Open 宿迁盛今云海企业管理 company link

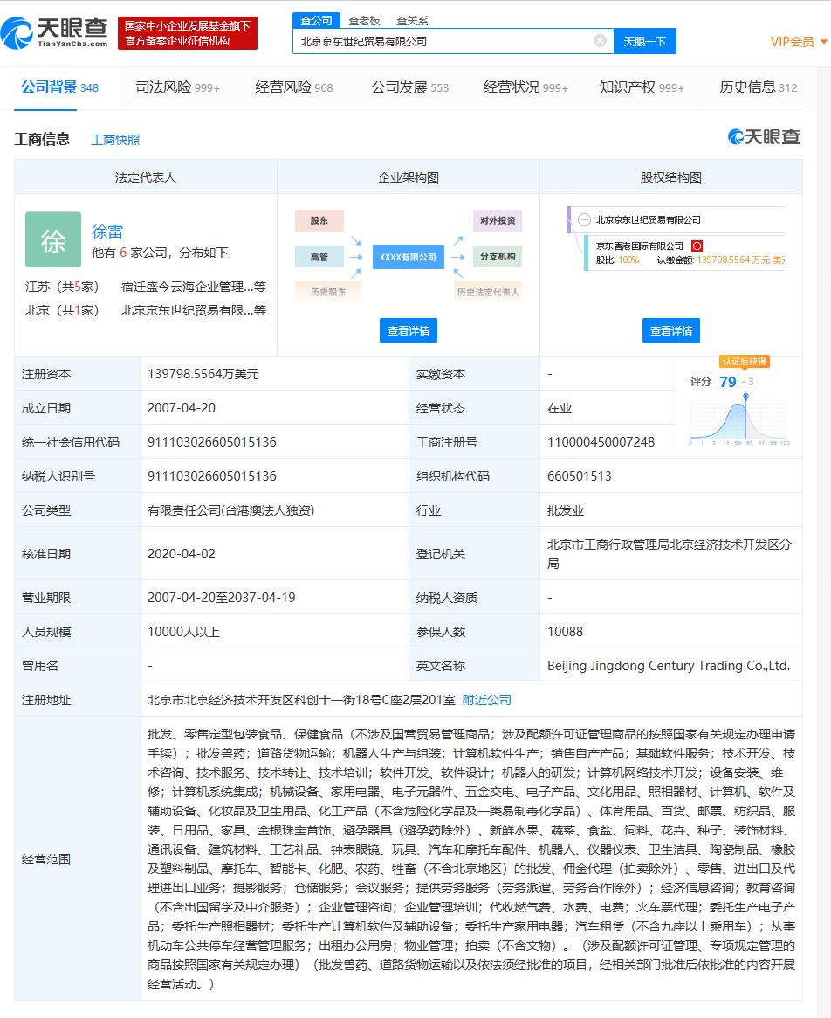pos(193,287)
